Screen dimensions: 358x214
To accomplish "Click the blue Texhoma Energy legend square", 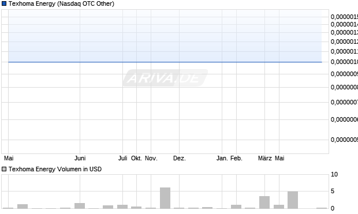I will 4,3.
